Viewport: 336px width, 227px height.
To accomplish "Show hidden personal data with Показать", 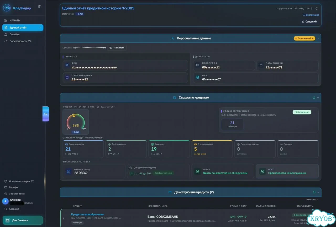I will 117,48.
